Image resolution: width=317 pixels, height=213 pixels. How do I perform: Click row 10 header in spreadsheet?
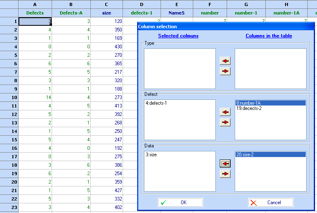tap(9, 97)
